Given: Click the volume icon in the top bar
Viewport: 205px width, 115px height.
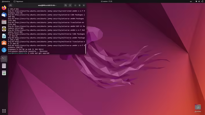Looking at the screenshot, I should pos(199,1).
